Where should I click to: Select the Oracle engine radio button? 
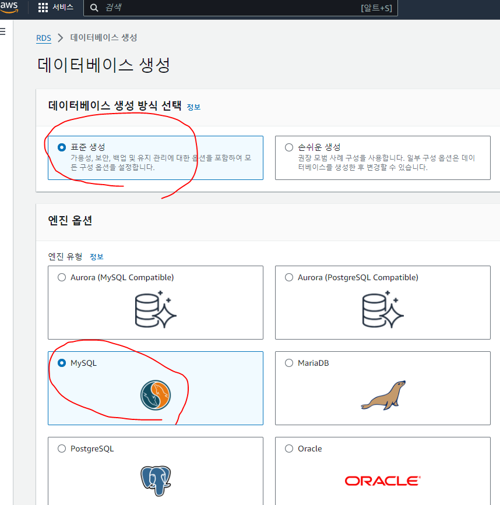[289, 449]
